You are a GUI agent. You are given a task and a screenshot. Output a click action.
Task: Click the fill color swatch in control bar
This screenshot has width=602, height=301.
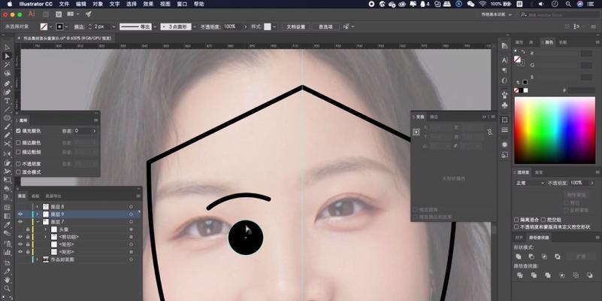point(44,27)
